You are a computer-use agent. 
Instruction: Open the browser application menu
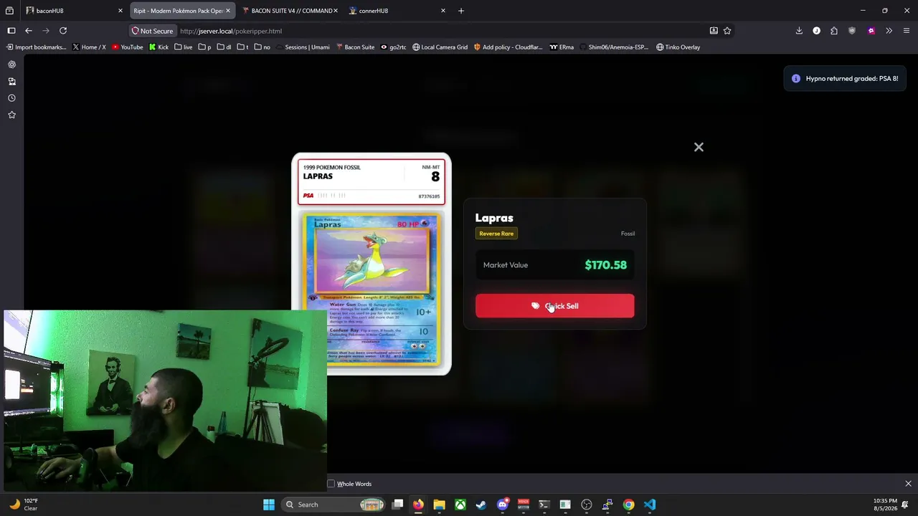pos(907,31)
